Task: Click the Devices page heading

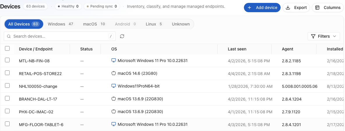Action: [x=10, y=6]
